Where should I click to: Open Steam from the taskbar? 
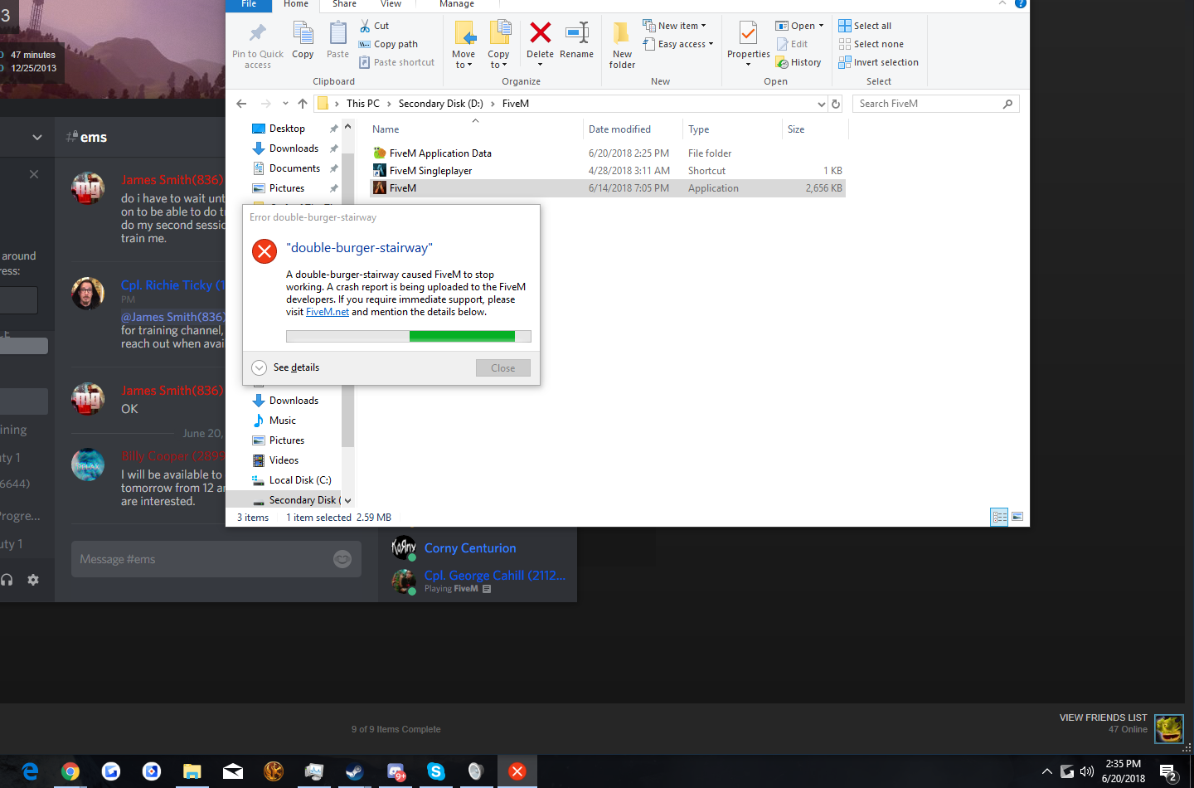pos(354,771)
